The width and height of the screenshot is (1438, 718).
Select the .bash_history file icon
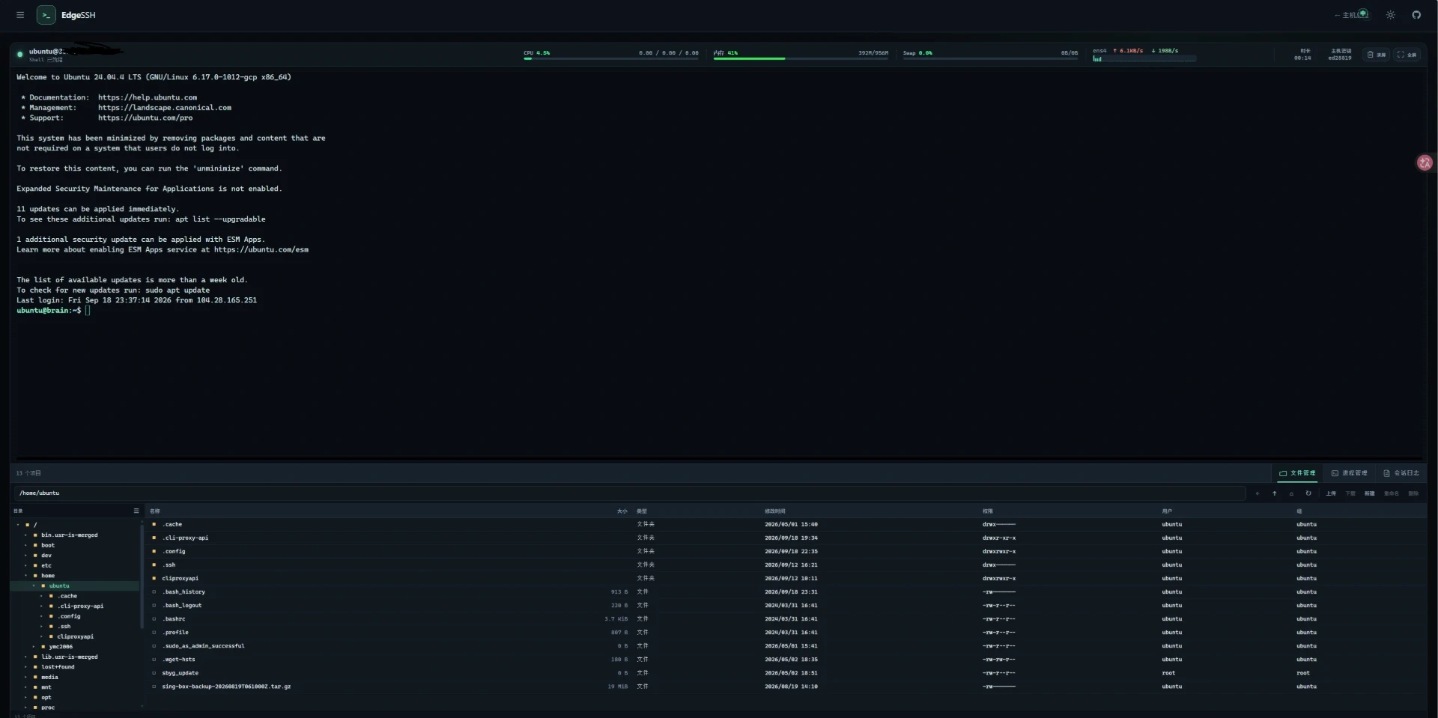[154, 591]
